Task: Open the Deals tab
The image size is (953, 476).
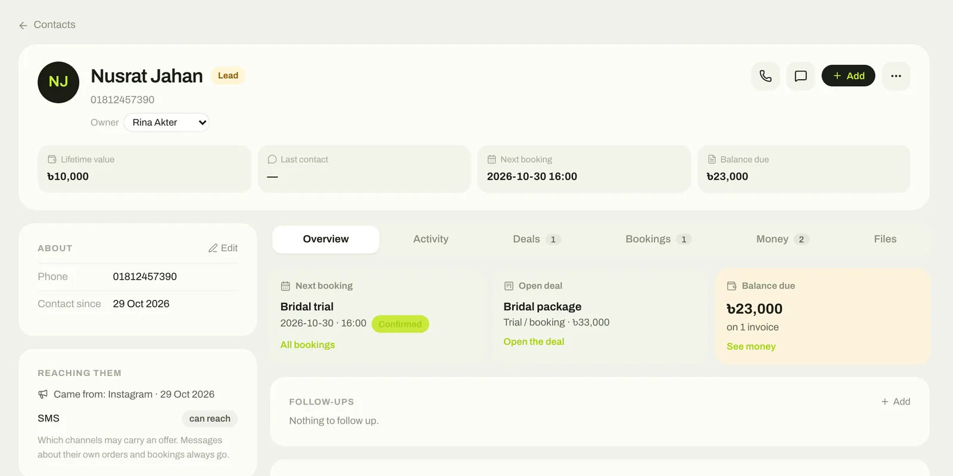Action: click(537, 239)
